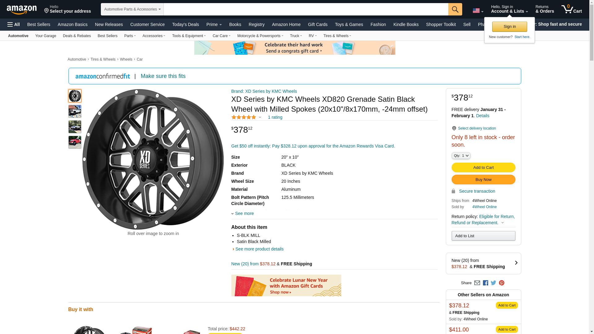
Task: Open the Today's Deals menu item
Action: 185,24
